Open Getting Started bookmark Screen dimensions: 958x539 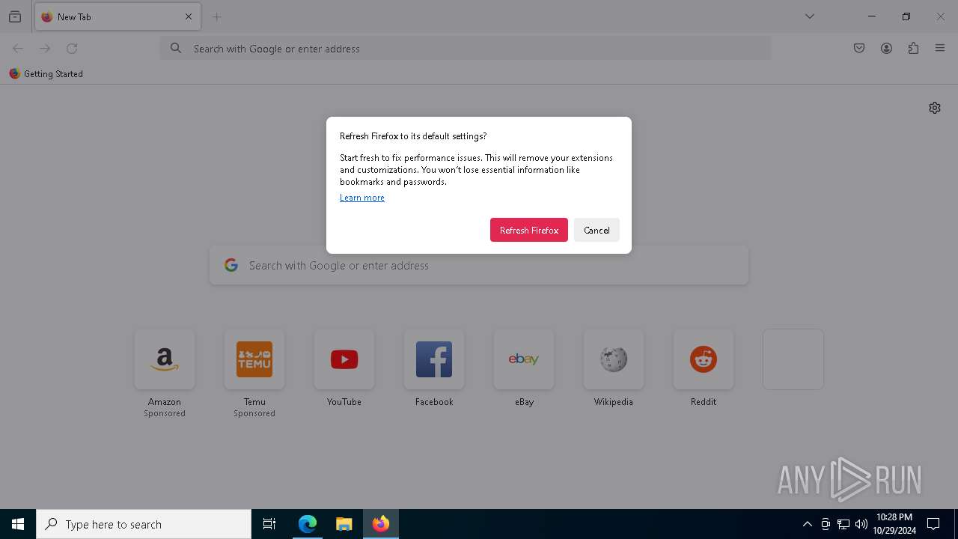[x=46, y=74]
